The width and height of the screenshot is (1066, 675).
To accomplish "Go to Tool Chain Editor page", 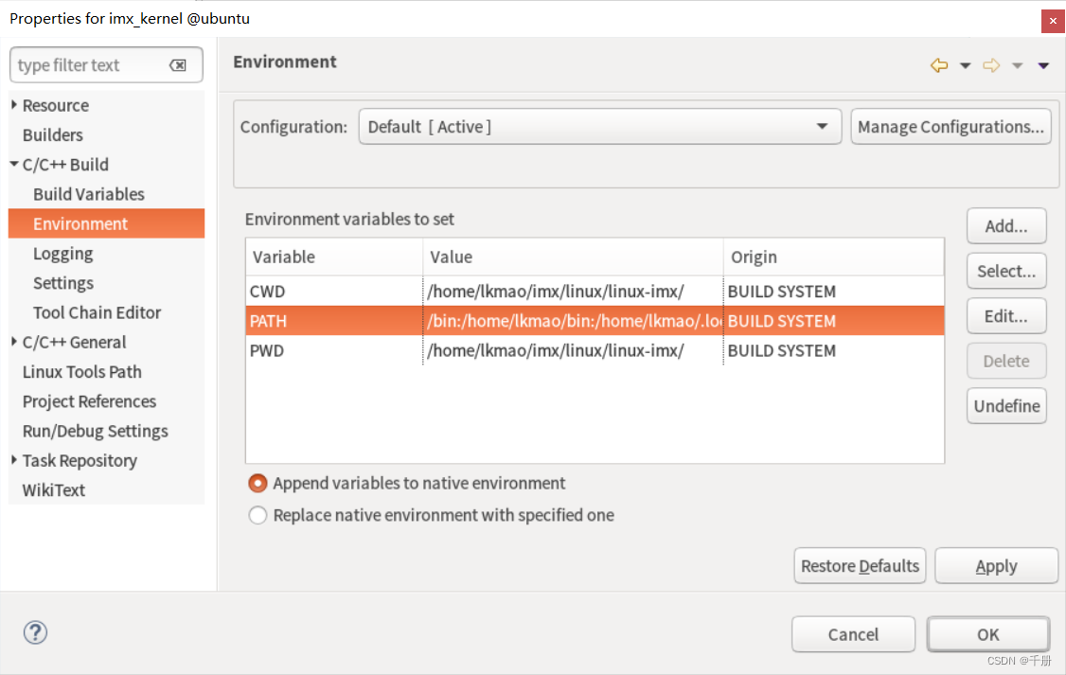I will coord(97,312).
